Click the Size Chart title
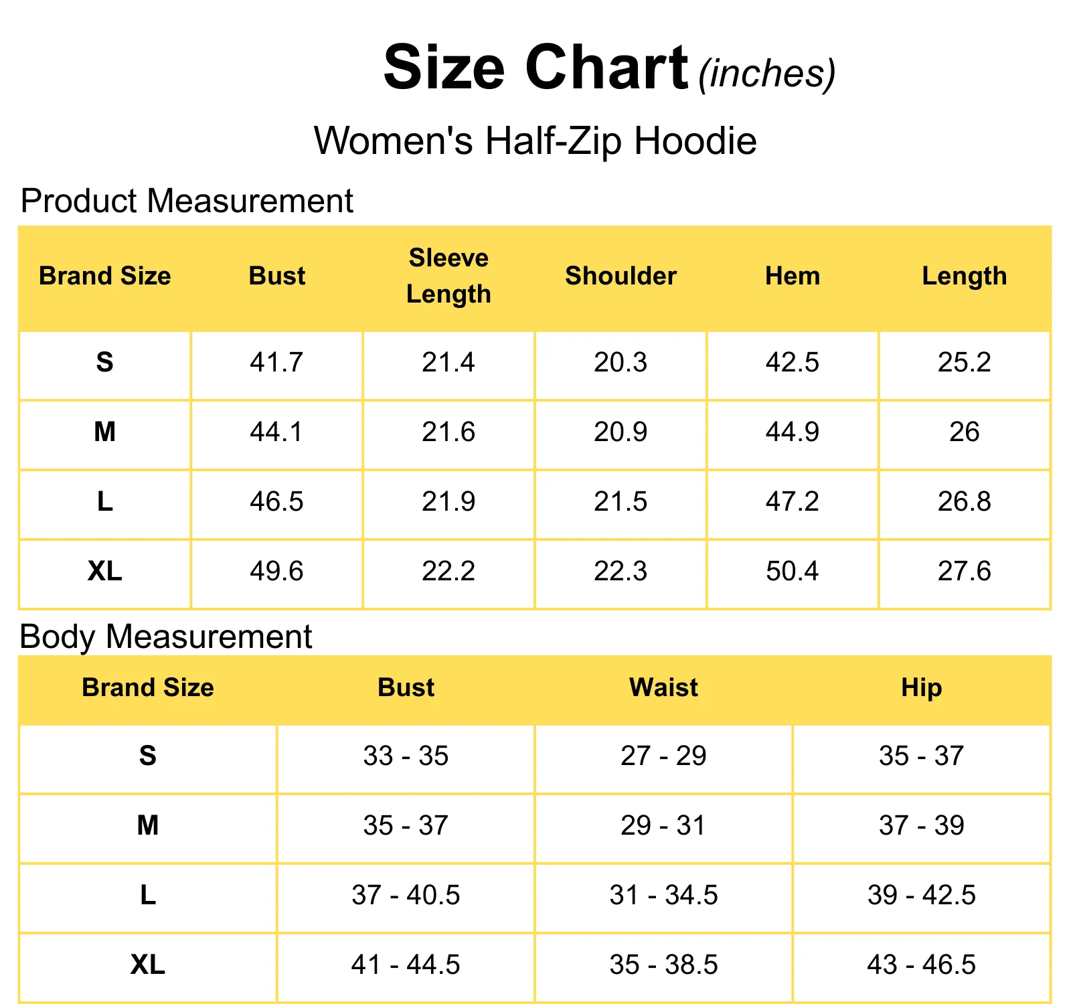This screenshot has width=1071, height=1004. tap(535, 68)
